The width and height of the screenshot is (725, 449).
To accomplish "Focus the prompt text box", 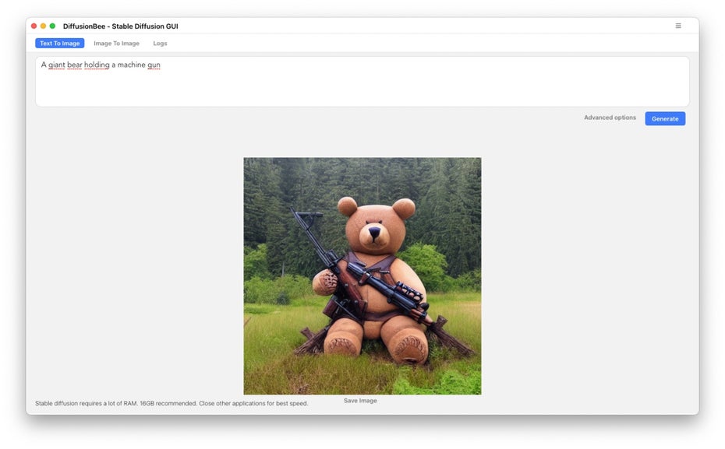I will 362,82.
